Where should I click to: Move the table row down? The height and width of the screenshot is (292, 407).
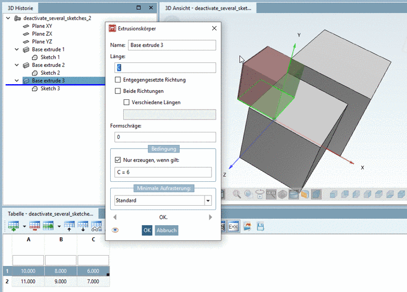[x=83, y=226]
